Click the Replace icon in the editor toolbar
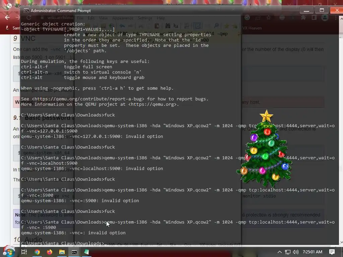The width and height of the screenshot is (343, 257). [176, 26]
